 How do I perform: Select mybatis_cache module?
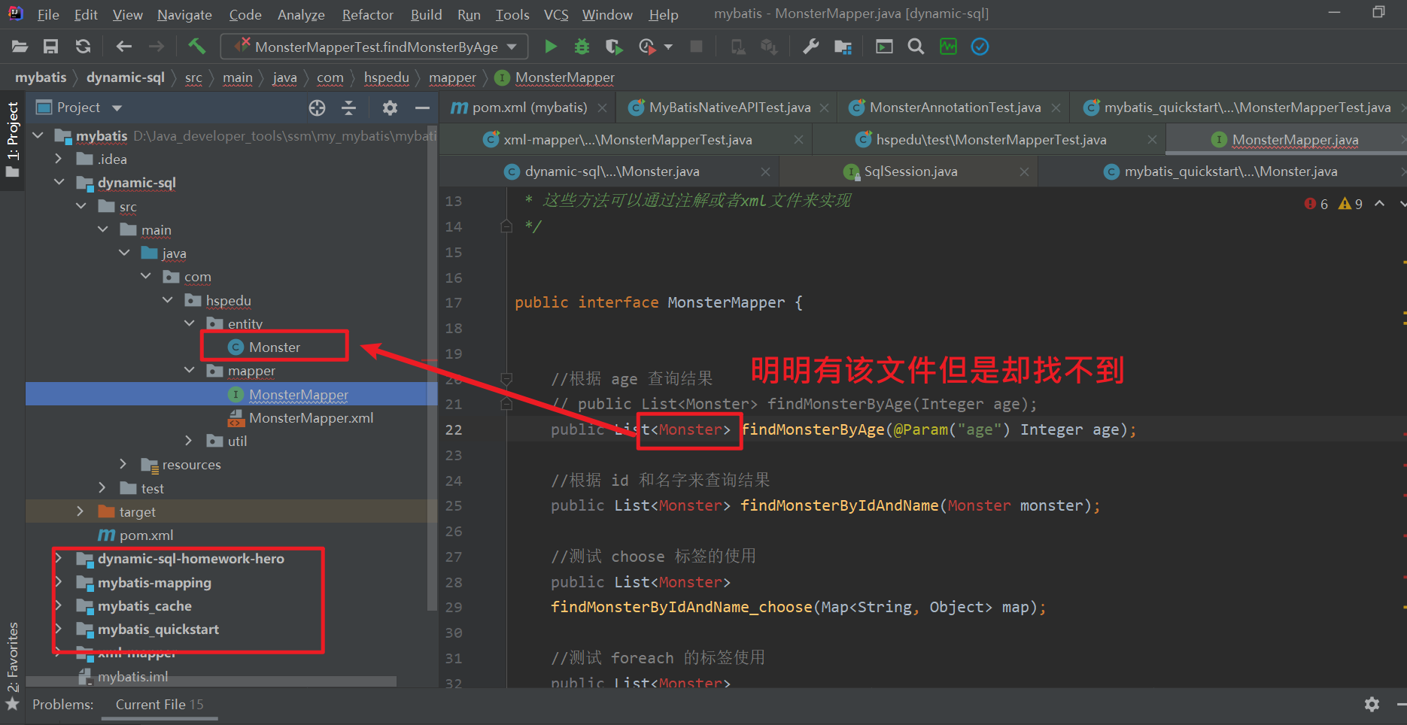(144, 605)
